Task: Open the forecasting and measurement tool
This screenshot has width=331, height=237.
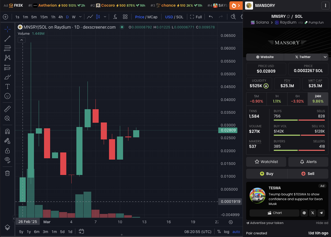Action: click(7, 67)
